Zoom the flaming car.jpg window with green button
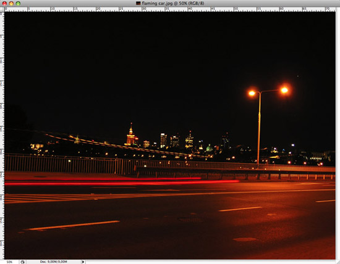 pyautogui.click(x=18, y=3)
